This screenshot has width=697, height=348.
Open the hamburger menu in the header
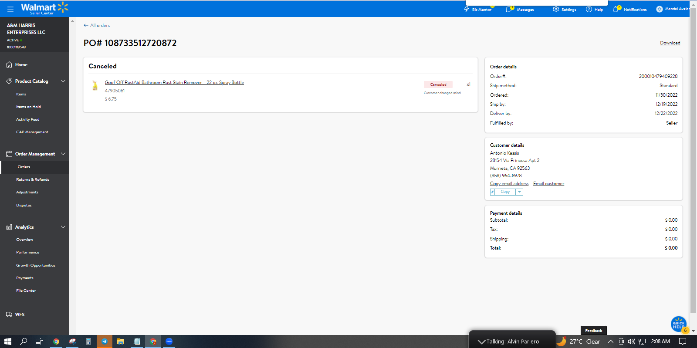(x=10, y=9)
